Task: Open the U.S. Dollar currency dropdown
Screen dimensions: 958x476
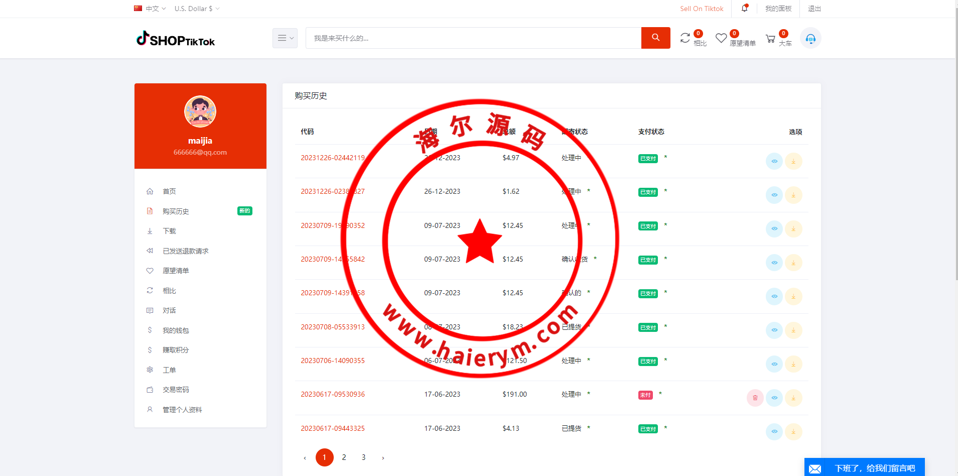Action: [x=197, y=9]
